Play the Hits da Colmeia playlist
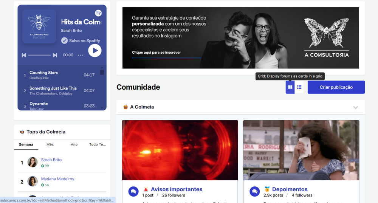The height and width of the screenshot is (203, 378). (x=95, y=50)
